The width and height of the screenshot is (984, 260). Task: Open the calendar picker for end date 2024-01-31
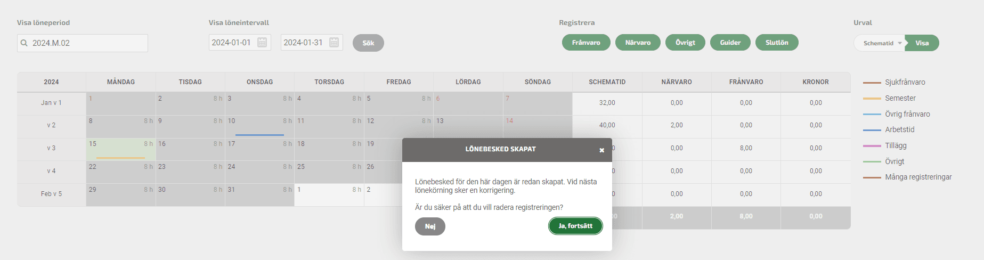point(334,43)
